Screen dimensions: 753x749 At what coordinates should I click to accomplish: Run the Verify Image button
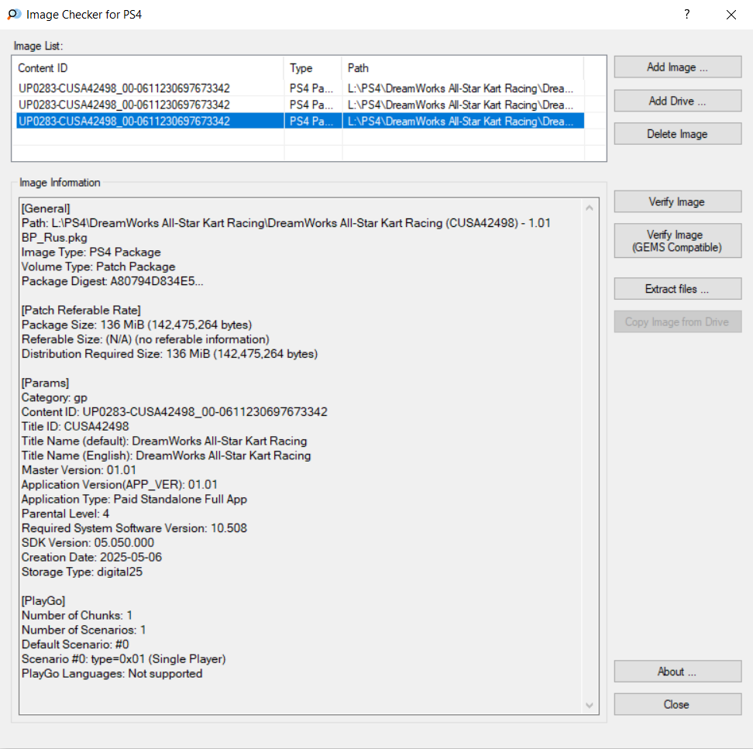(678, 201)
